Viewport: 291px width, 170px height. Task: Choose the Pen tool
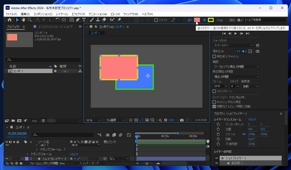point(78,20)
